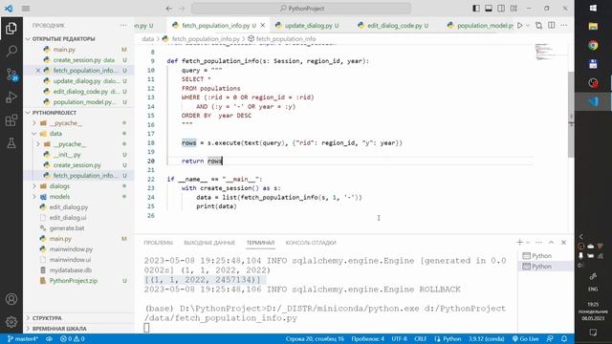
Task: Open the Testing flask view
Action: coord(11,143)
